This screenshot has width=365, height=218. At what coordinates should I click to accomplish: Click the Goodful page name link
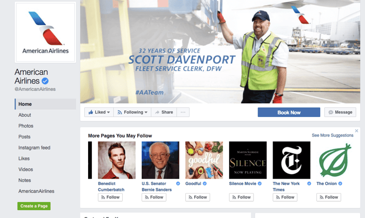[x=193, y=184]
